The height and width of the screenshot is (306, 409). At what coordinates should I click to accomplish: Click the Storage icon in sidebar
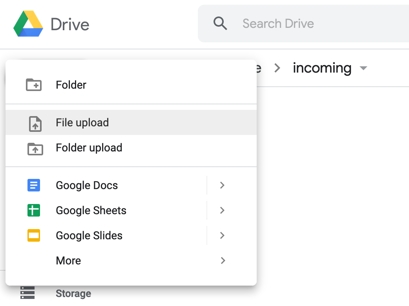click(27, 293)
